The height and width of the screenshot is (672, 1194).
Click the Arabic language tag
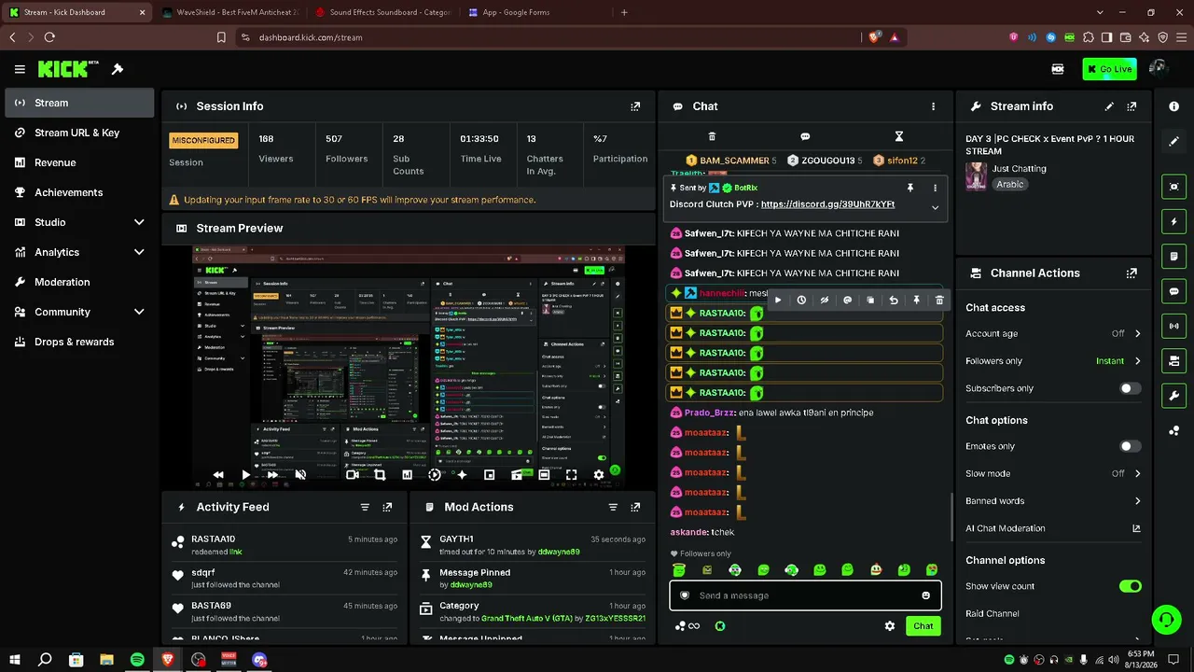click(x=1009, y=185)
